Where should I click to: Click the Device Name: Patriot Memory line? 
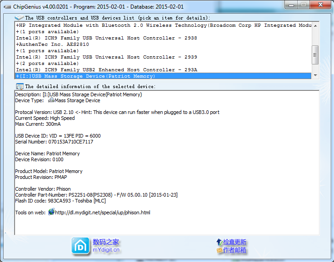[48, 153]
